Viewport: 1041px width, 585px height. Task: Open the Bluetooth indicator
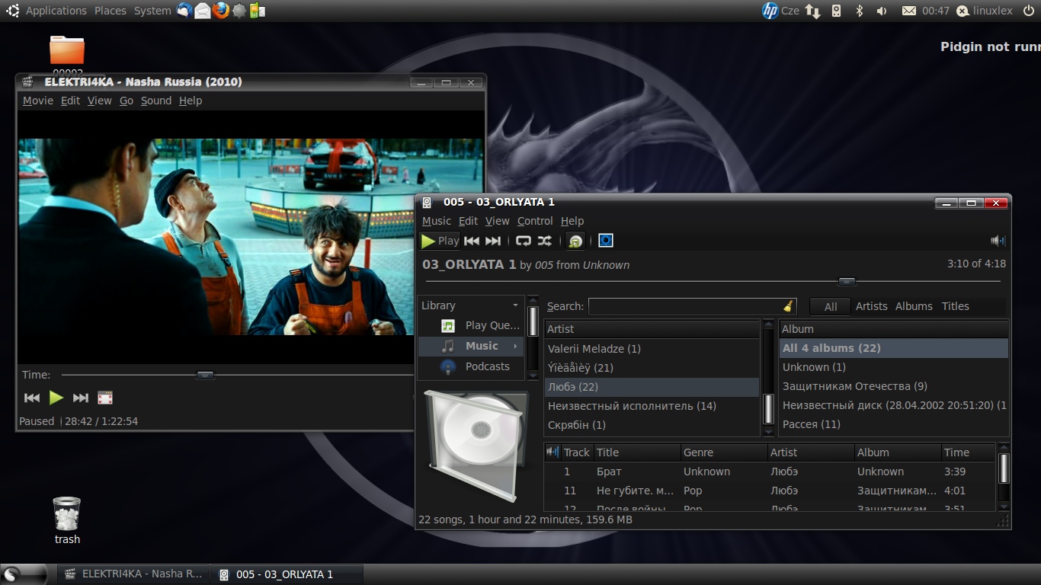859,11
